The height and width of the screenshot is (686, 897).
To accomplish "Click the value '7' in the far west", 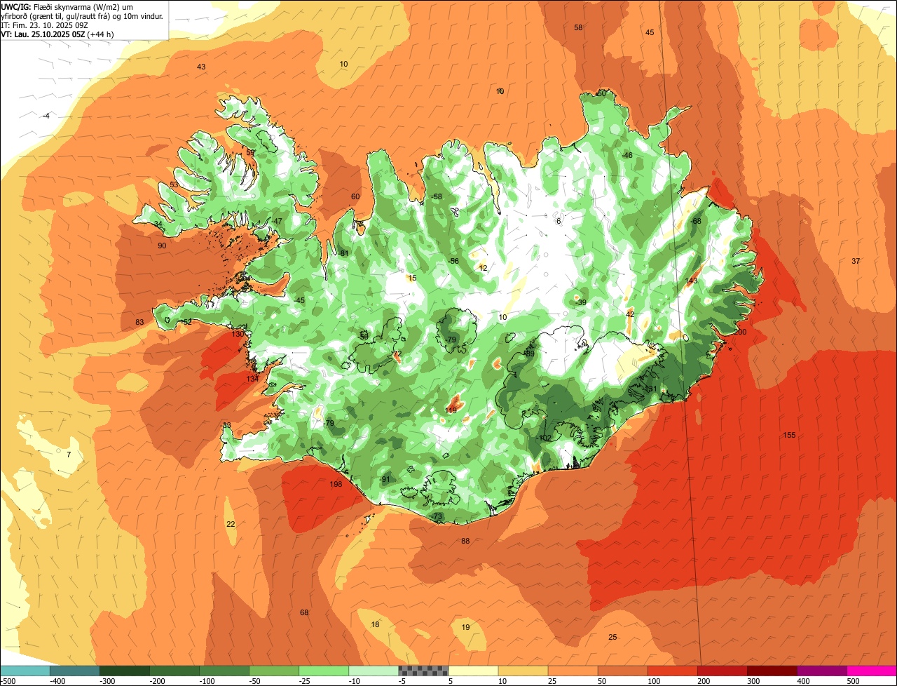I will (69, 455).
